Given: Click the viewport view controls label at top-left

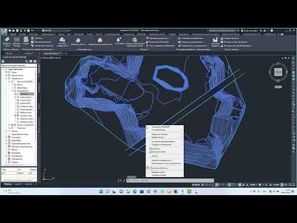Looking at the screenshot, I should [51, 58].
